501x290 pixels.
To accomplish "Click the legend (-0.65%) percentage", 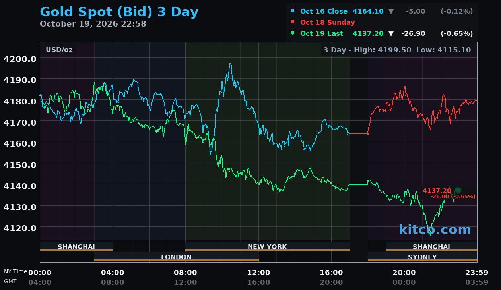I will point(456,33).
